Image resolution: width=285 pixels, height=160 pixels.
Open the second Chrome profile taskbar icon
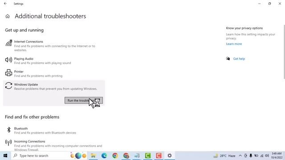(126, 156)
